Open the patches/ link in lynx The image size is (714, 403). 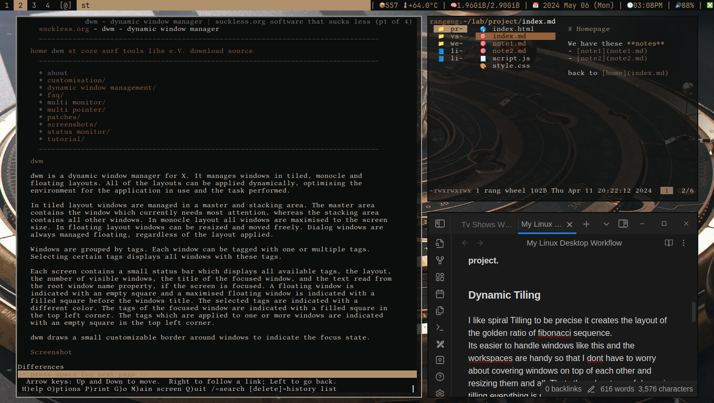tap(64, 117)
